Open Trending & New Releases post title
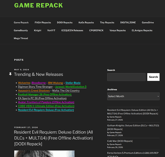Viewport: 165px width, 157px height. click(39, 74)
